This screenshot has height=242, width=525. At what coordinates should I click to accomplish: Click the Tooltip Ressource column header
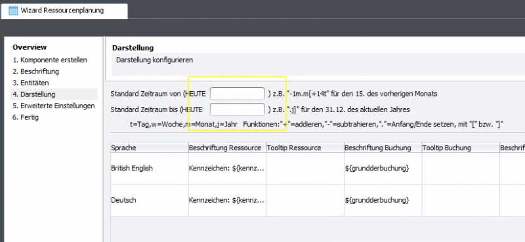coord(304,148)
